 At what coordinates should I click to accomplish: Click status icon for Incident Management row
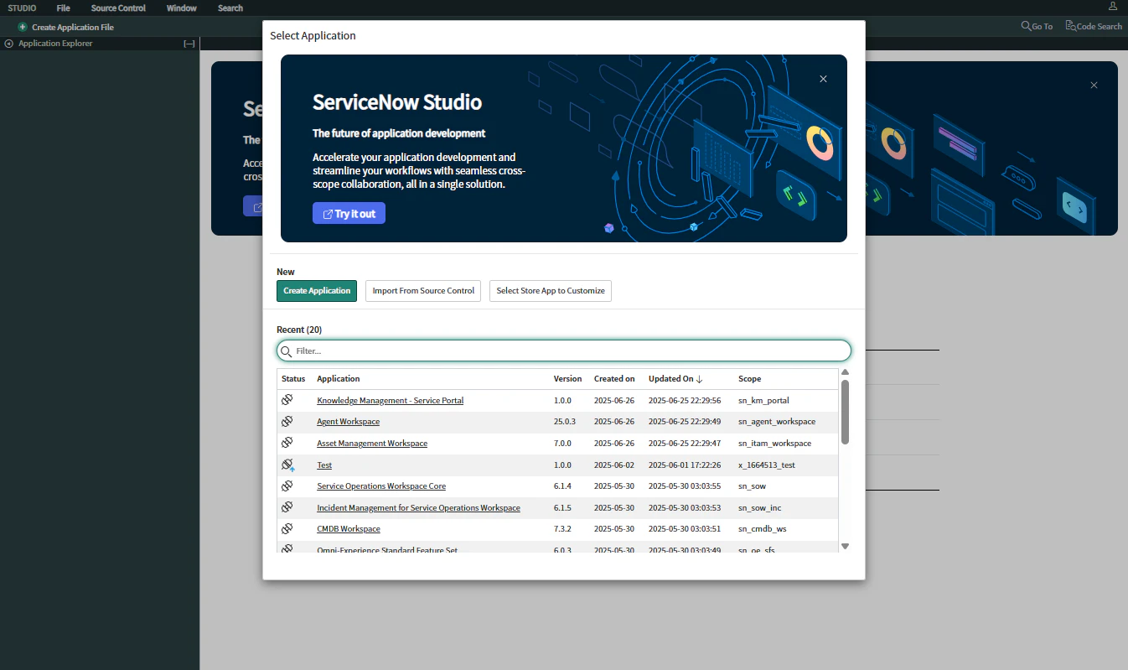287,507
